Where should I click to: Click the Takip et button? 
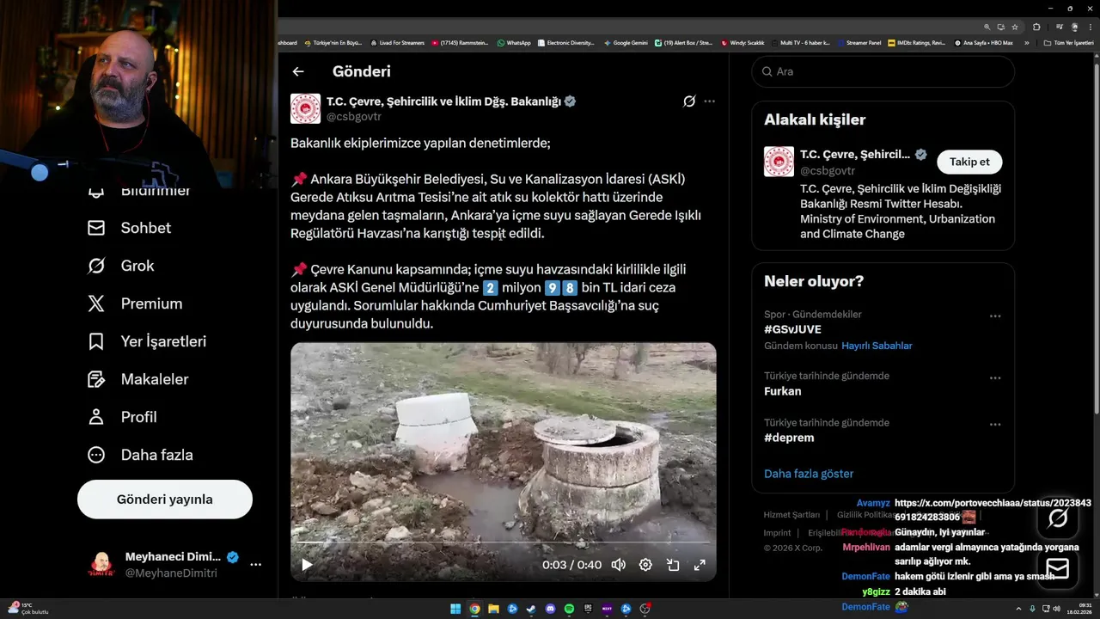click(x=969, y=162)
